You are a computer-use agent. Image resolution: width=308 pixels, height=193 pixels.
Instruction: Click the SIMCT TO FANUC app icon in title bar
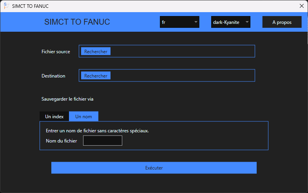click(6, 6)
